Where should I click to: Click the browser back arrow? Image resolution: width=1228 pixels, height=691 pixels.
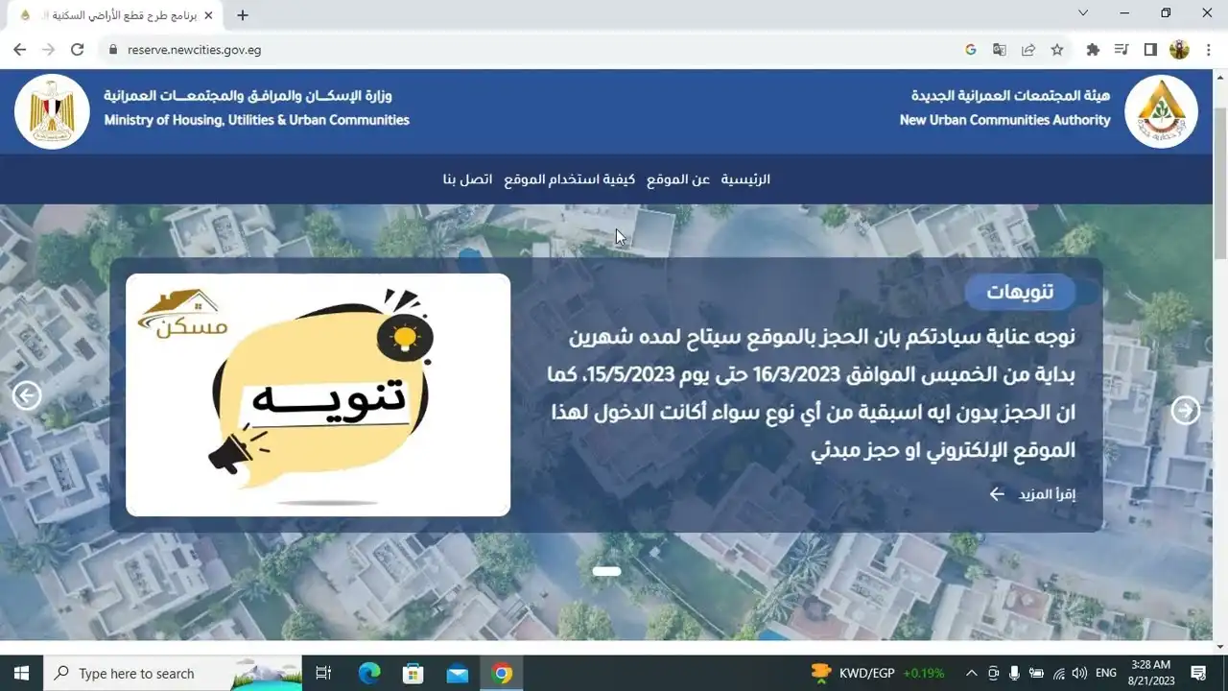(19, 50)
